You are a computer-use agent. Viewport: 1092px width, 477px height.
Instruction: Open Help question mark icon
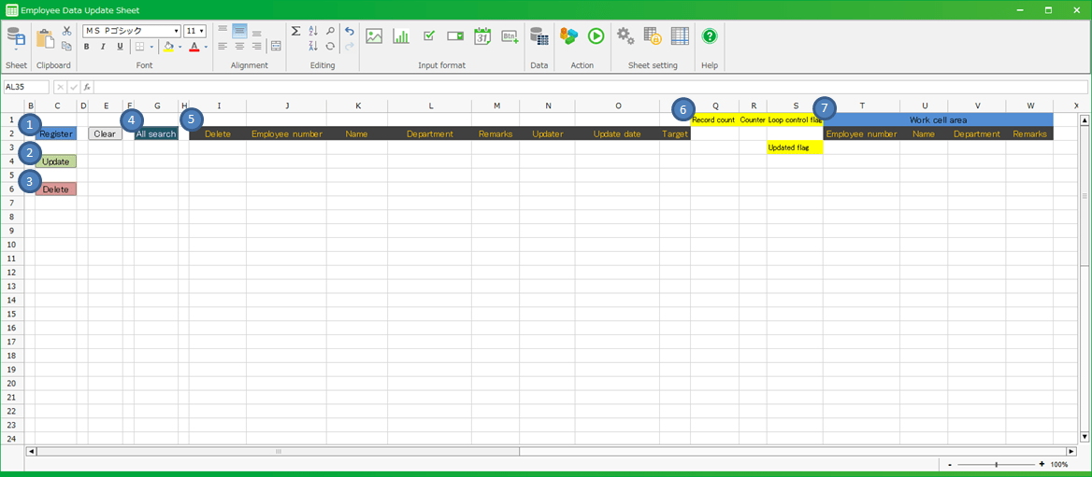[709, 36]
